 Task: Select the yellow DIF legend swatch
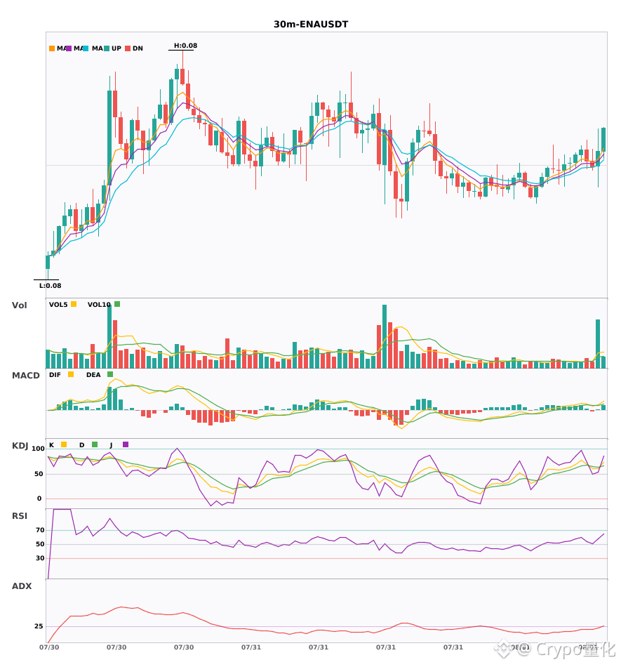(71, 374)
